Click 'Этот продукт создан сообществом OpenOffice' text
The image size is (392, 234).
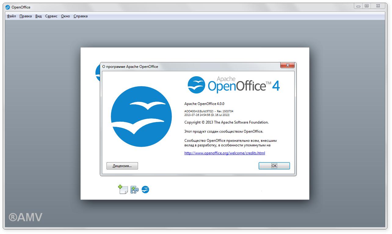click(x=223, y=131)
